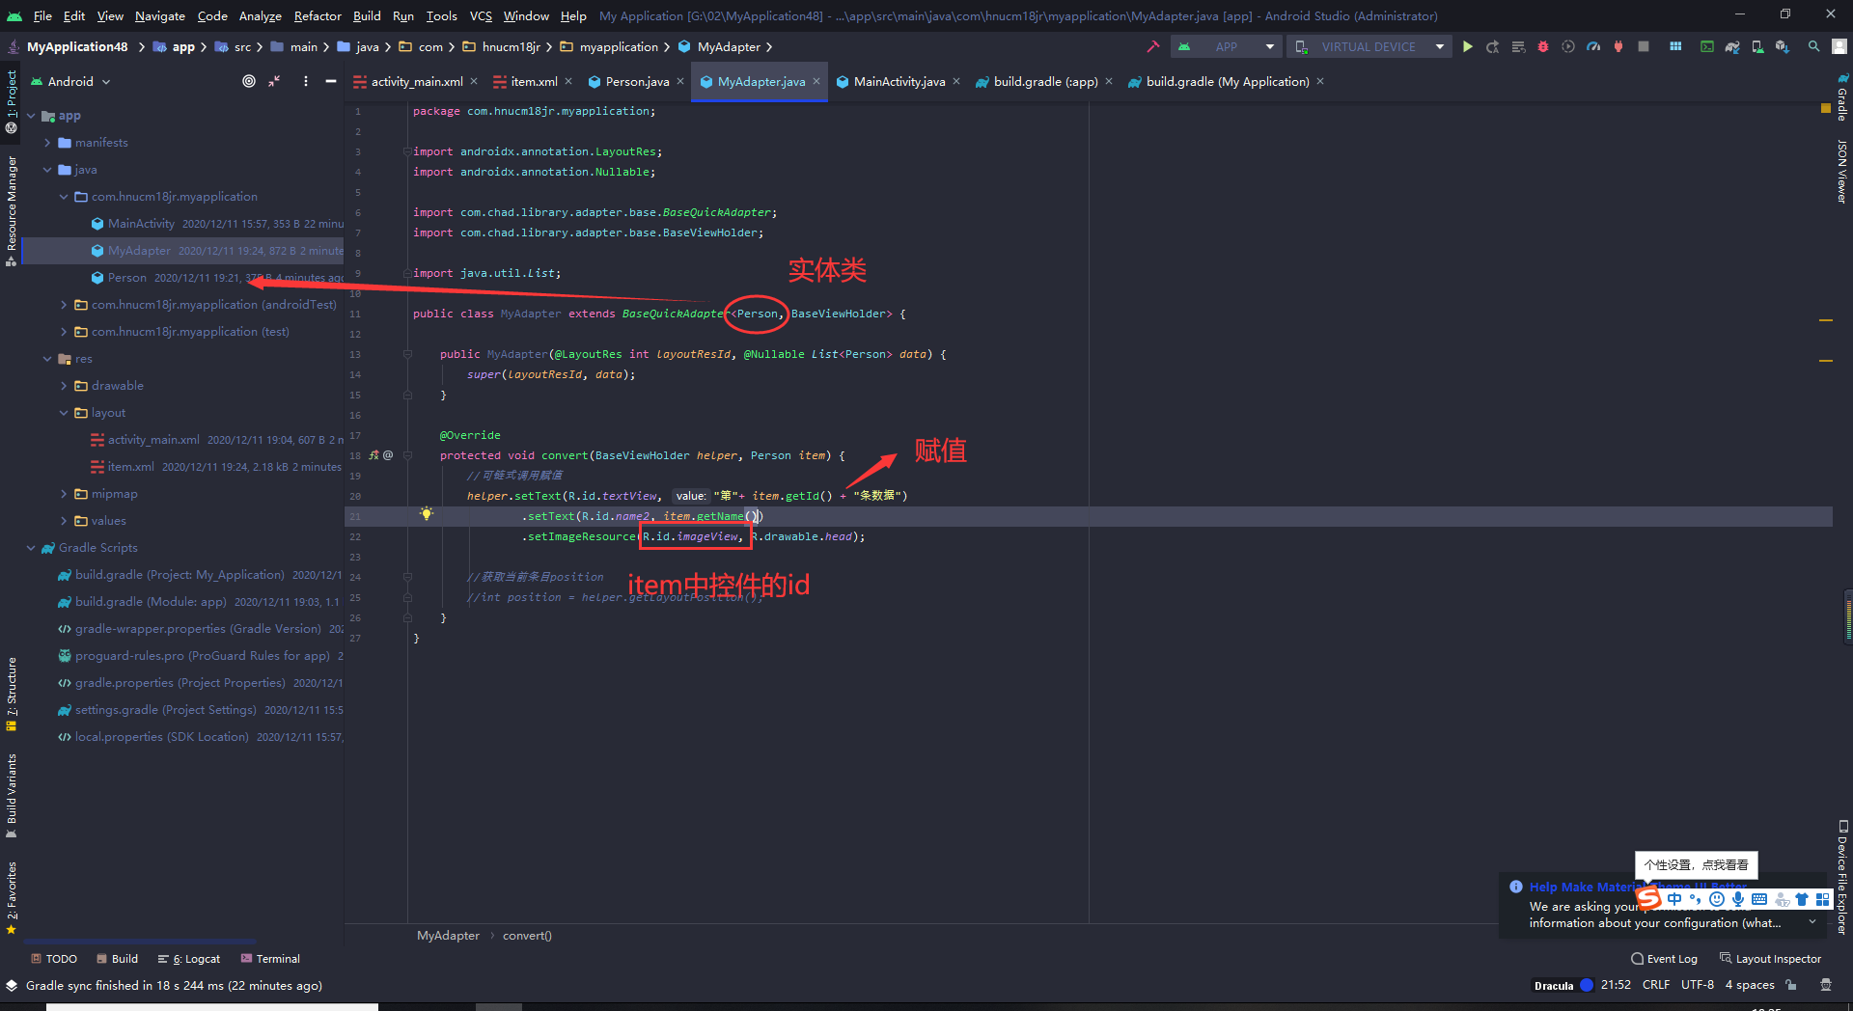Click the blue grid icon in the toolbar
Viewport: 1853px width, 1011px height.
[1675, 46]
